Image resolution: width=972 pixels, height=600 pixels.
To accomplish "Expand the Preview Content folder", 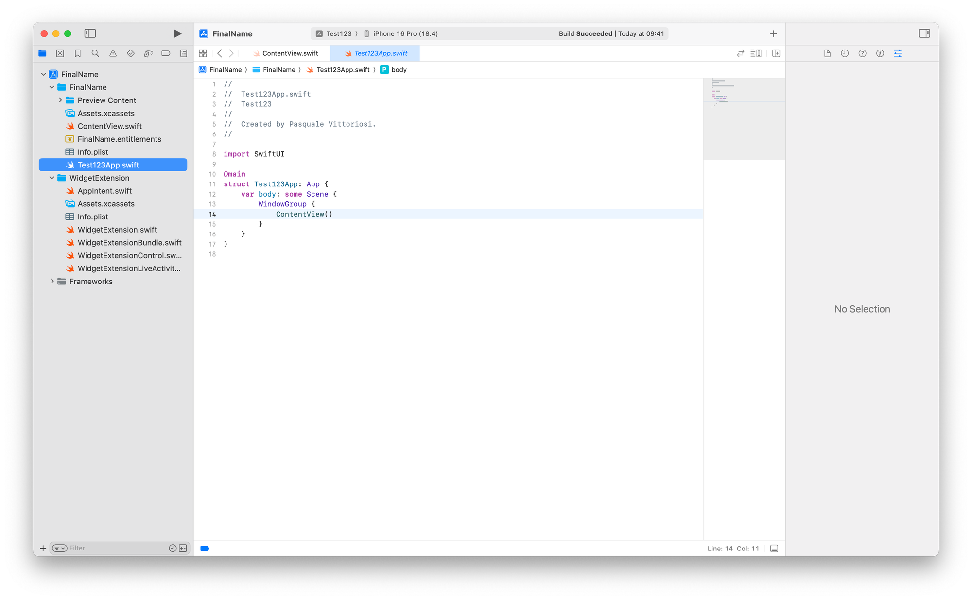I will tap(60, 100).
